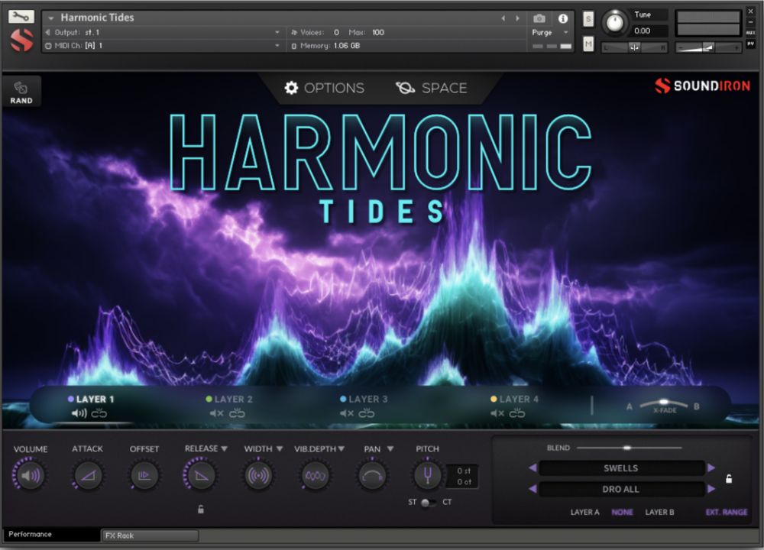Click the wrench settings icon

pyautogui.click(x=22, y=16)
